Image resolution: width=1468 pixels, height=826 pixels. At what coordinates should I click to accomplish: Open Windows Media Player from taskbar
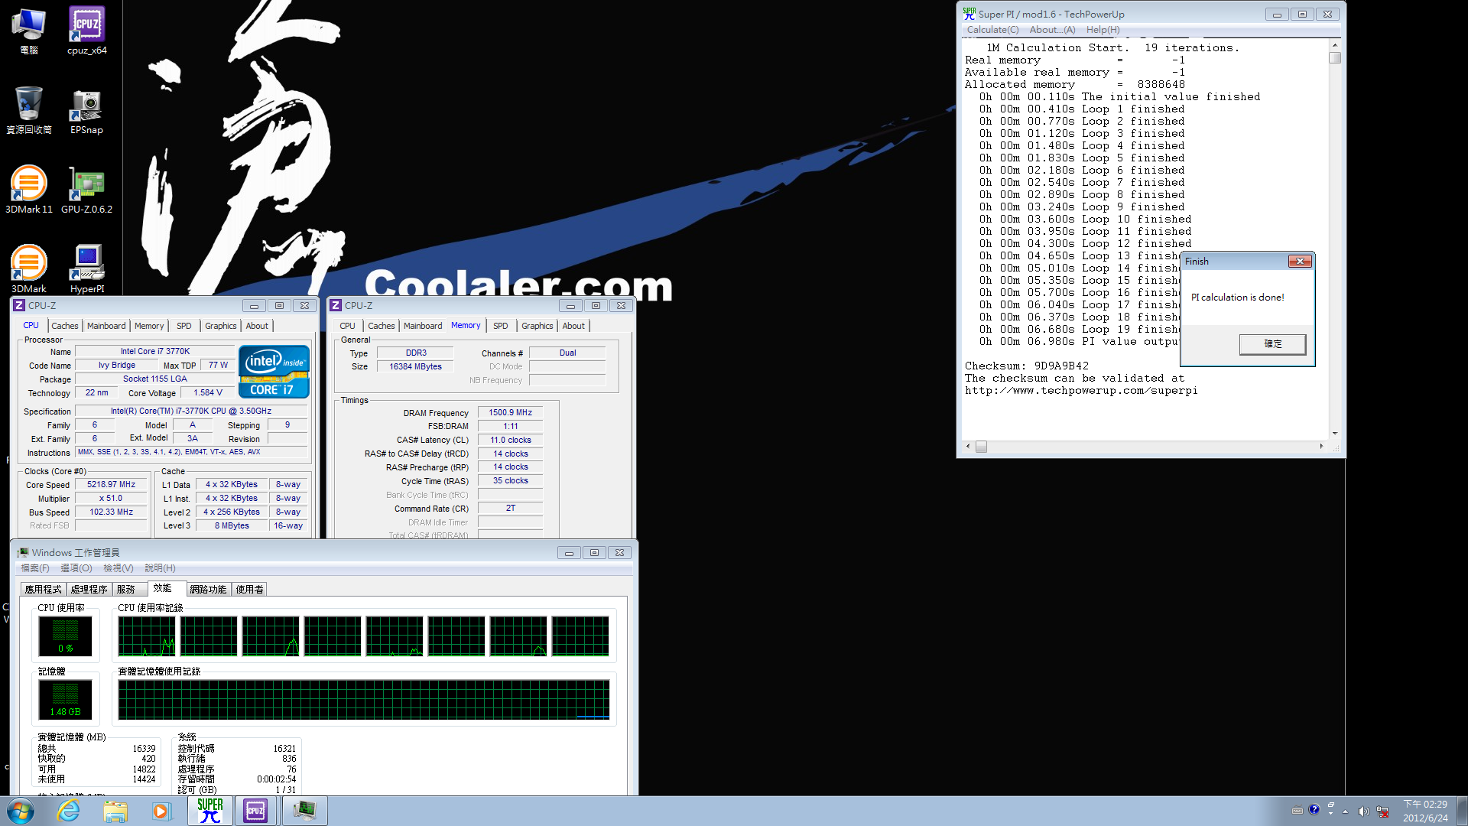(161, 811)
